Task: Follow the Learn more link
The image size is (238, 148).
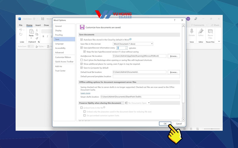Action: (85, 93)
